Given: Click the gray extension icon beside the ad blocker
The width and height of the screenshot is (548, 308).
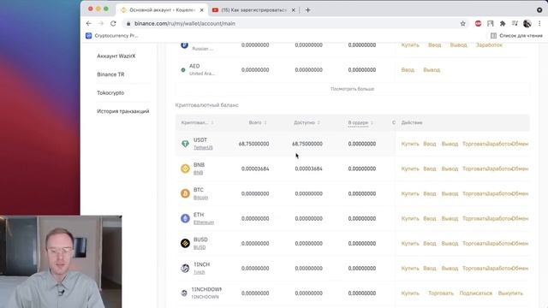Looking at the screenshot, I should [x=491, y=23].
